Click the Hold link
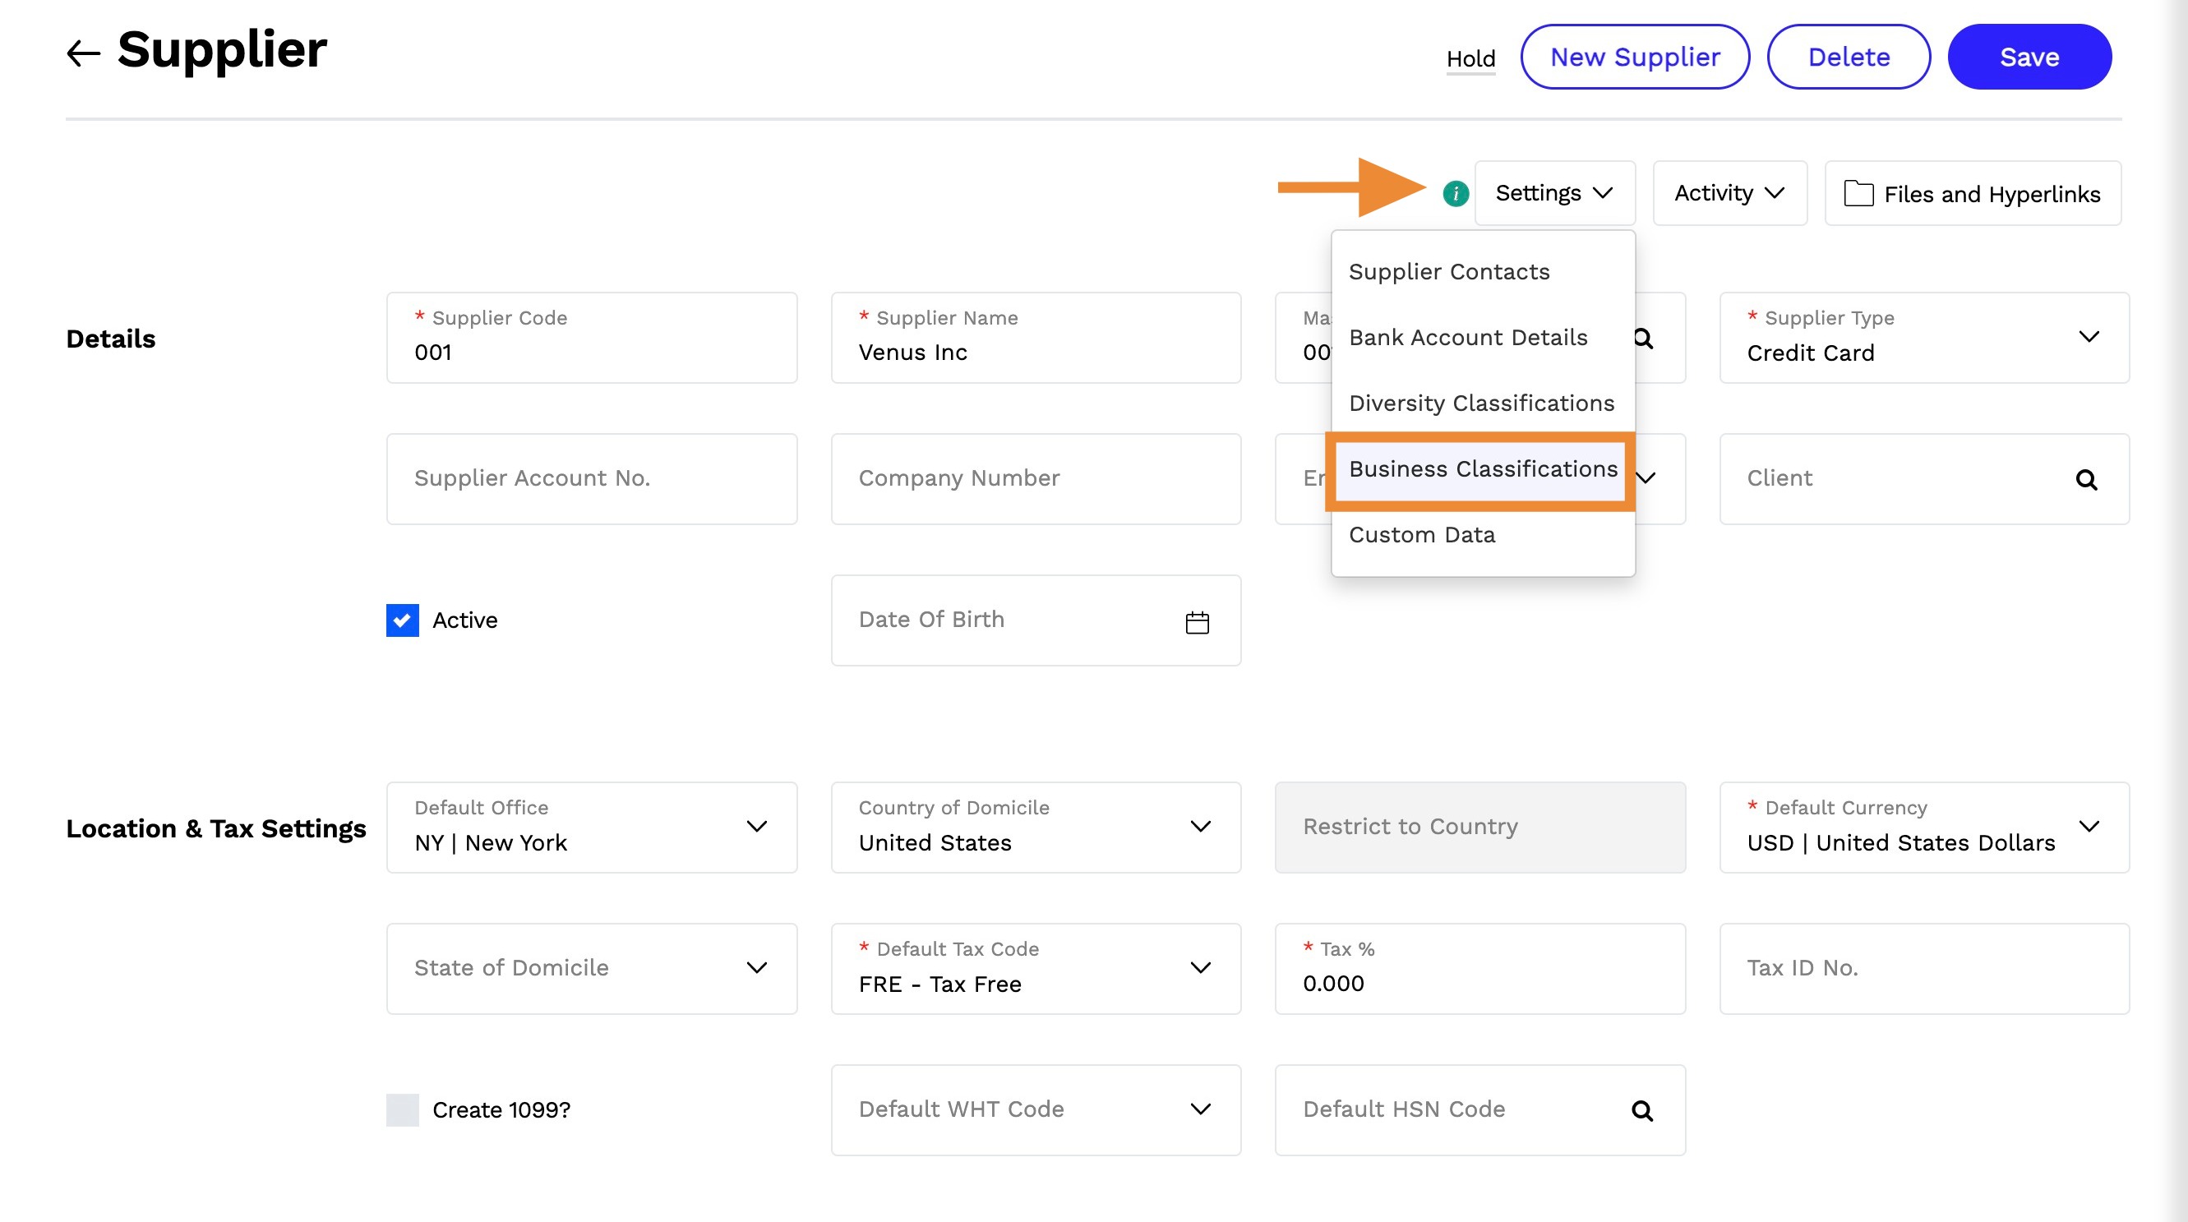The height and width of the screenshot is (1222, 2188). tap(1470, 58)
